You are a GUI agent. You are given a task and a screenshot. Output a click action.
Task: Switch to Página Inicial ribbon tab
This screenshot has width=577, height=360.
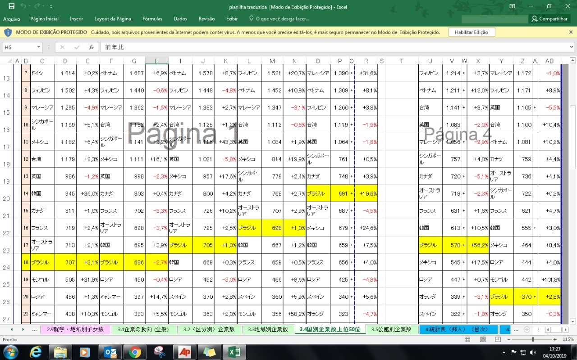click(x=44, y=19)
